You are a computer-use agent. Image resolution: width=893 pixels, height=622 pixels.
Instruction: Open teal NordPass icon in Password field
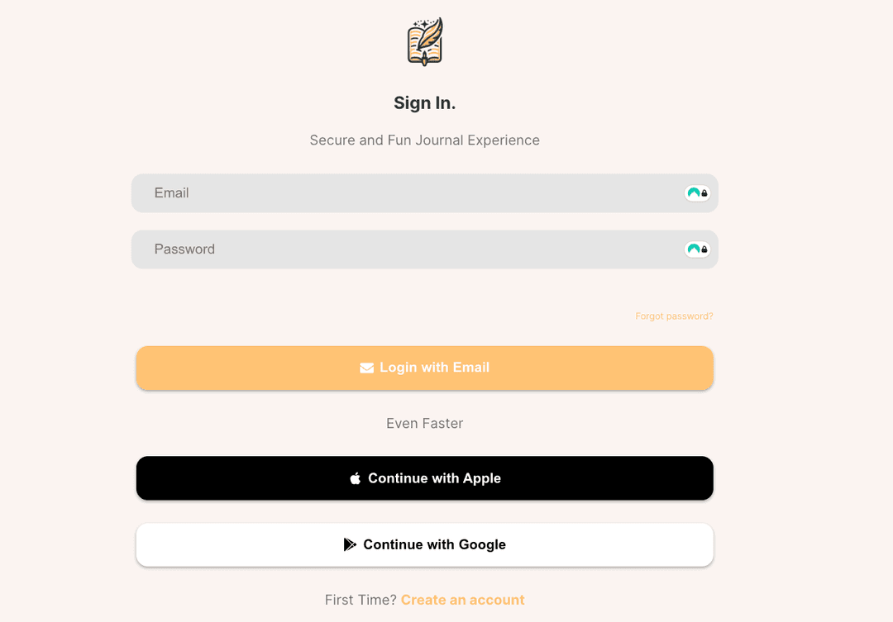tap(693, 249)
